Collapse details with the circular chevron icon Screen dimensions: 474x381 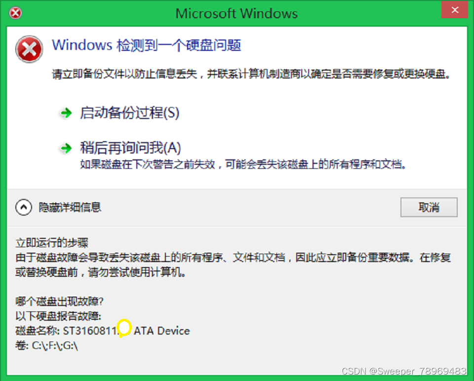click(x=24, y=207)
